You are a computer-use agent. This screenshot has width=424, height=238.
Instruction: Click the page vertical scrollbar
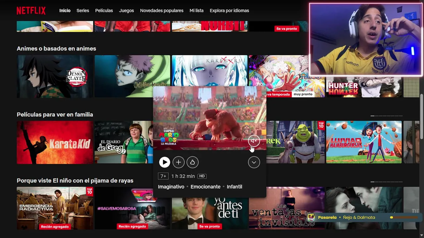coord(422,116)
